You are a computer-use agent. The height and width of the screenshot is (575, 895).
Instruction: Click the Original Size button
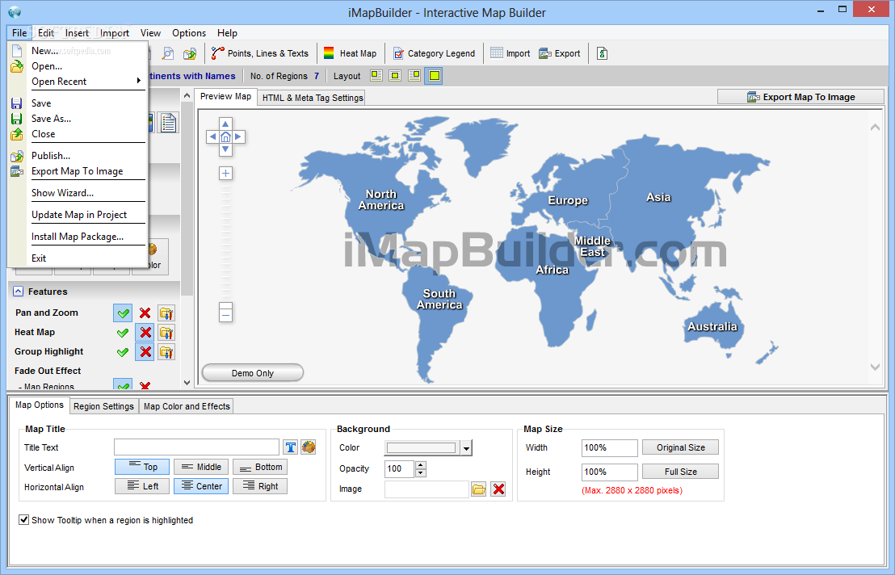point(680,447)
